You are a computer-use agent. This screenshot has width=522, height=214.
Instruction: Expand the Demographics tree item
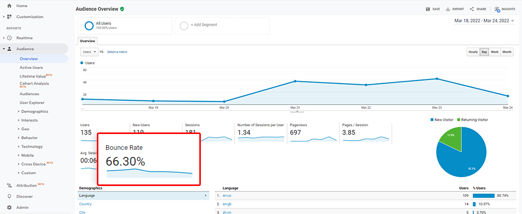pyautogui.click(x=18, y=111)
